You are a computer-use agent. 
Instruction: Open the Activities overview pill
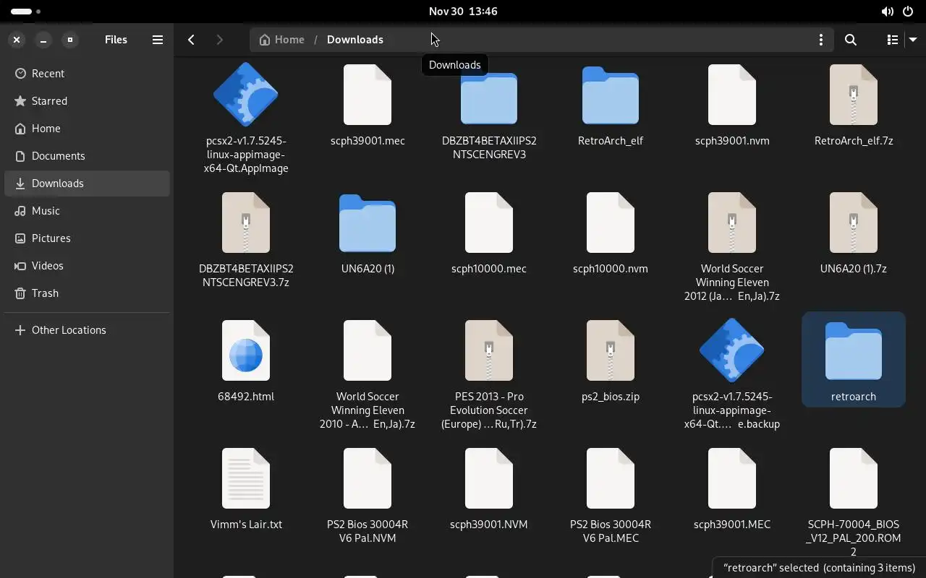click(x=26, y=12)
